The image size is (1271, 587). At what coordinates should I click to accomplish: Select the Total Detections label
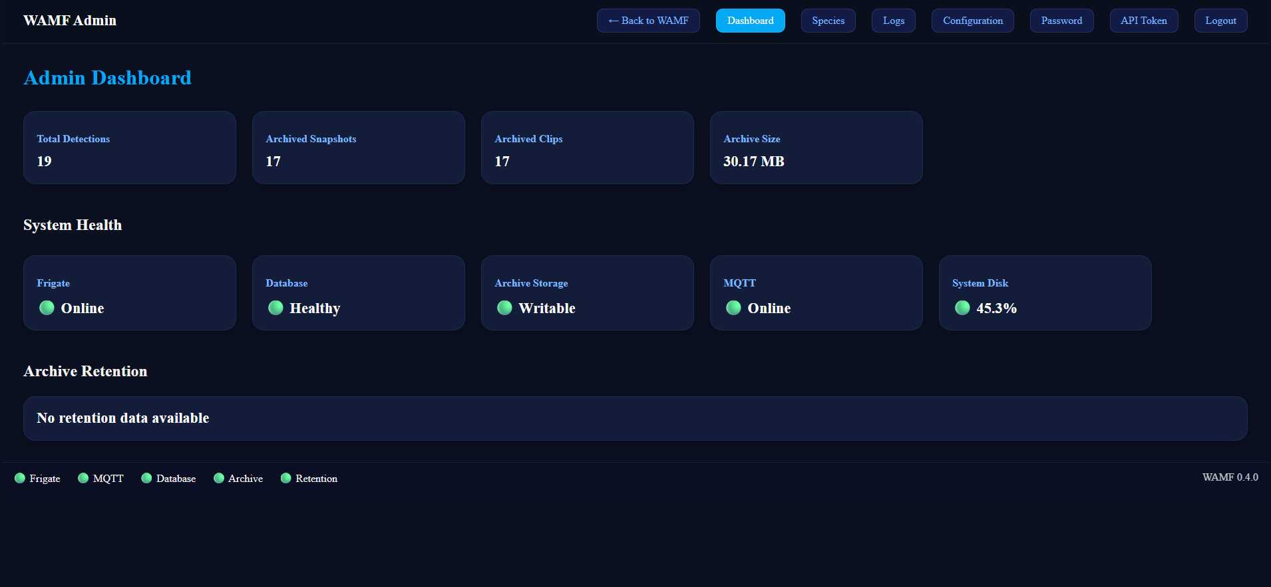pyautogui.click(x=73, y=139)
